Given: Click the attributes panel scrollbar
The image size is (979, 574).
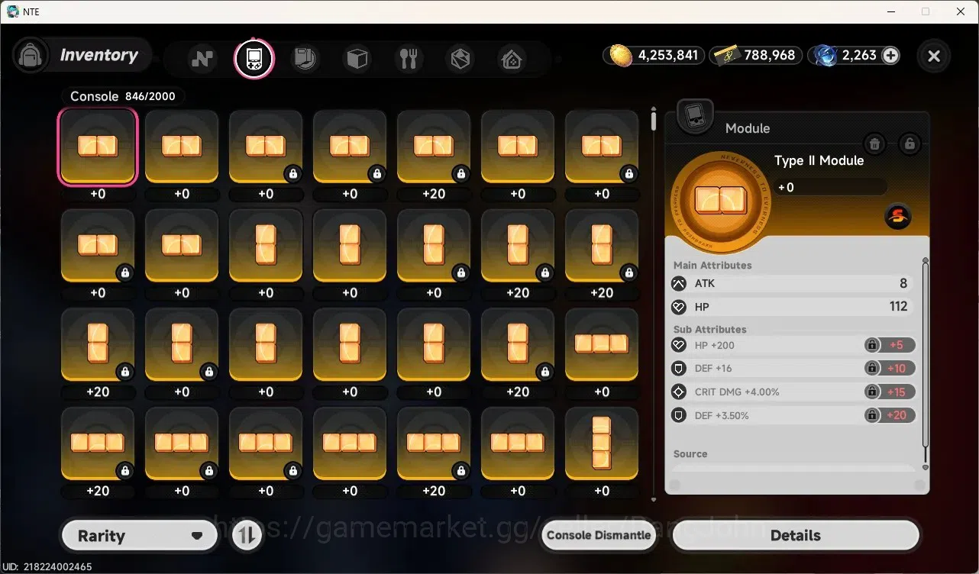Looking at the screenshot, I should (926, 363).
